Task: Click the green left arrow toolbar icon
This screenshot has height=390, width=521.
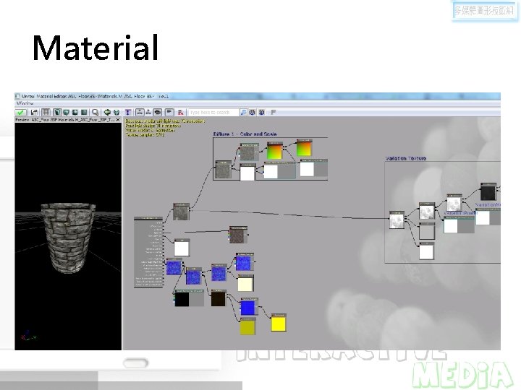Action: coord(107,113)
